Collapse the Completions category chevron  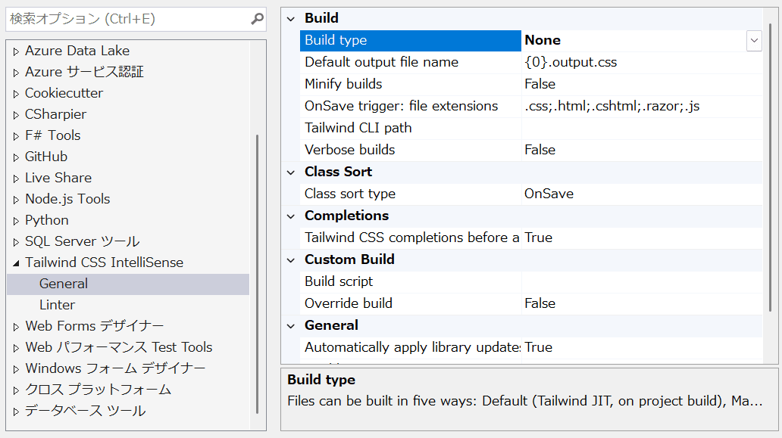click(290, 216)
